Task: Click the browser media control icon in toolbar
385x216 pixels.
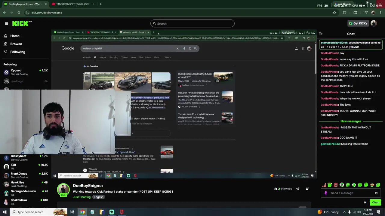Action: tap(366, 13)
